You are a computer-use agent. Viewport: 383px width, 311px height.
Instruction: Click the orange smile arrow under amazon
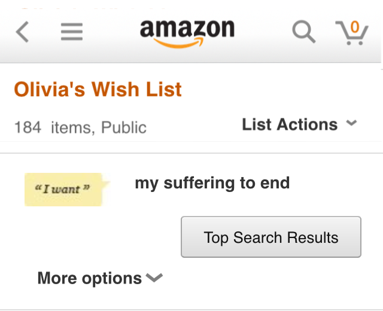(x=179, y=42)
